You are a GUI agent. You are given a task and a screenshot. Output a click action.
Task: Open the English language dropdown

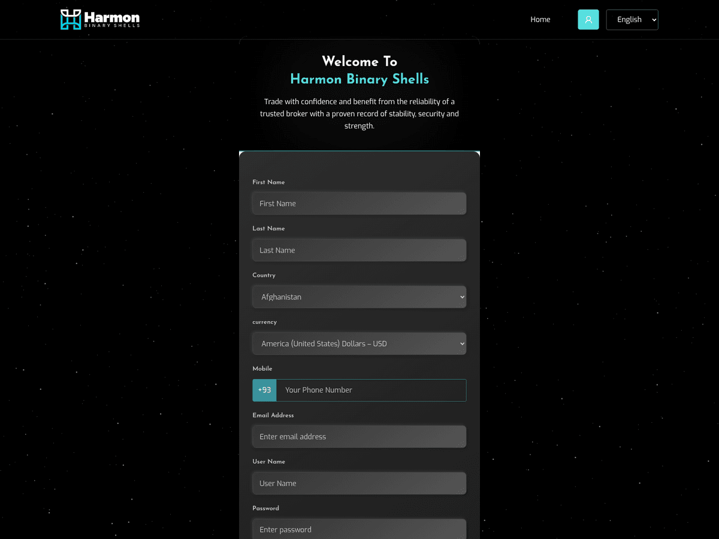pos(632,19)
